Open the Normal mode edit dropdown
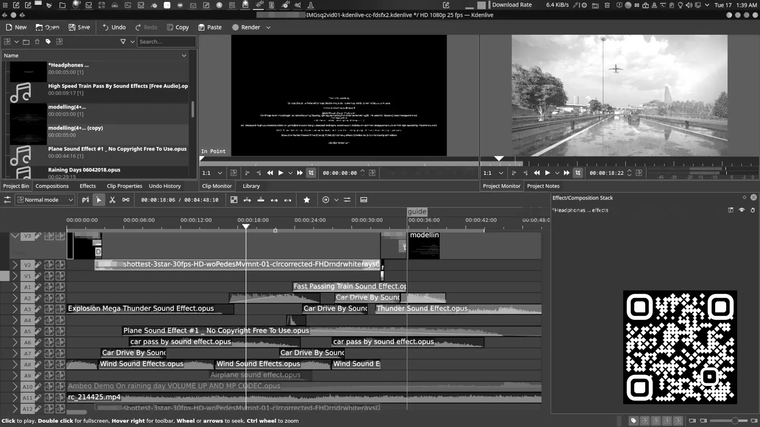This screenshot has height=427, width=760. [x=45, y=200]
